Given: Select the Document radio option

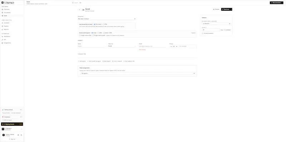Looking at the screenshot, I should [94, 24].
